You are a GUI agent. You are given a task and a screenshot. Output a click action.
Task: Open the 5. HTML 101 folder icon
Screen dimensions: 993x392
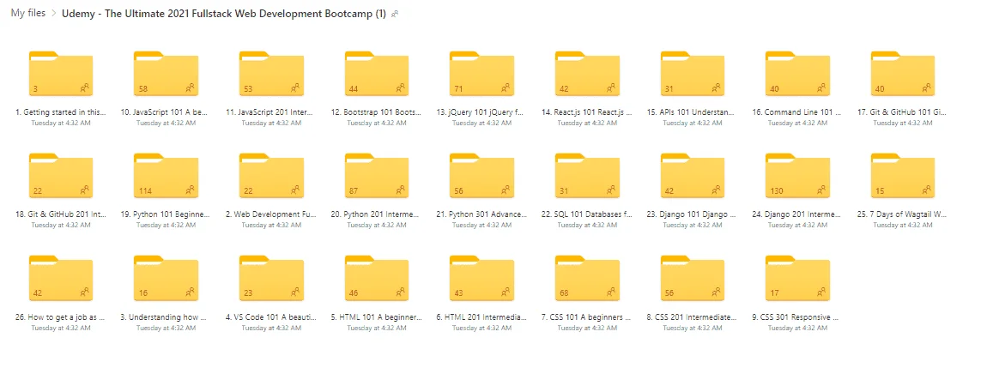[377, 278]
